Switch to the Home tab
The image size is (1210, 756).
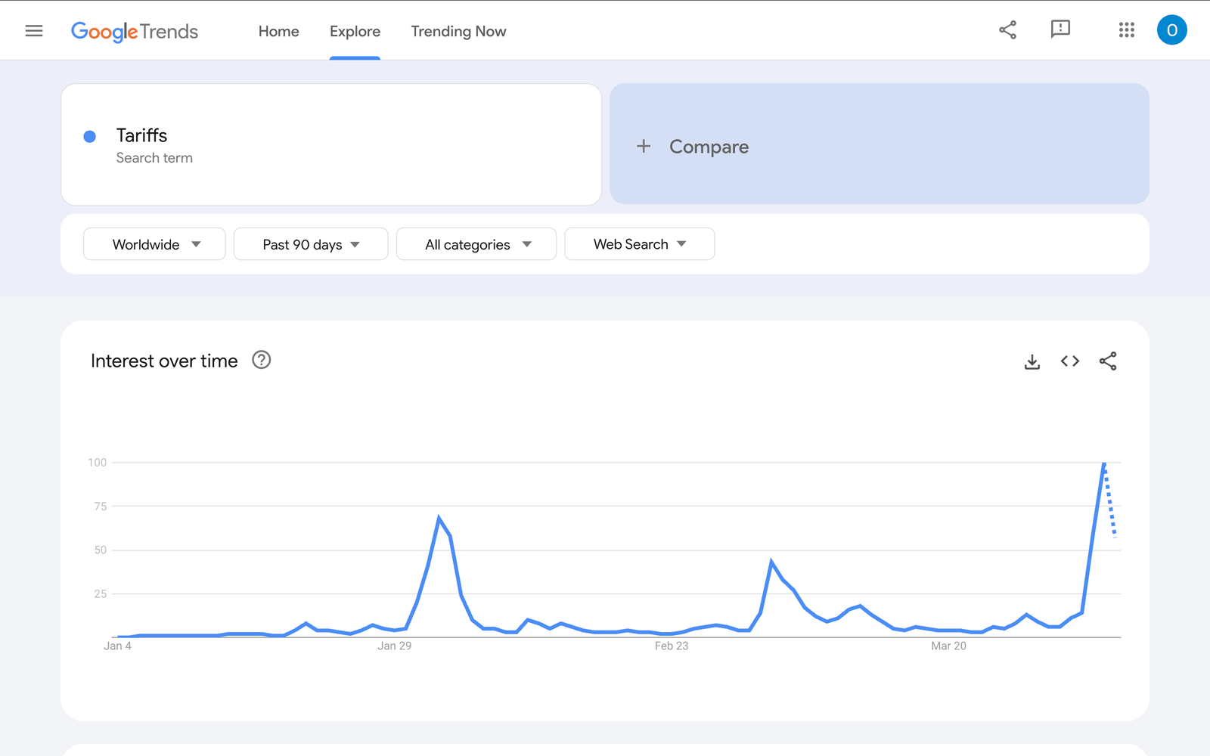click(x=278, y=31)
